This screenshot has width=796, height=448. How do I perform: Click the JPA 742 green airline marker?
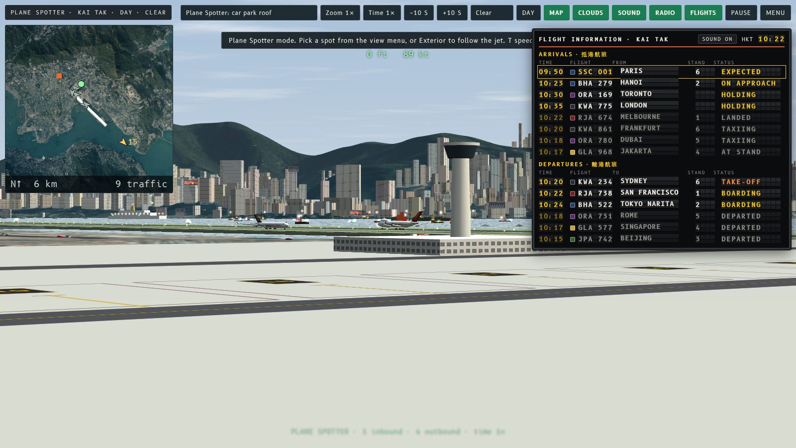point(573,239)
